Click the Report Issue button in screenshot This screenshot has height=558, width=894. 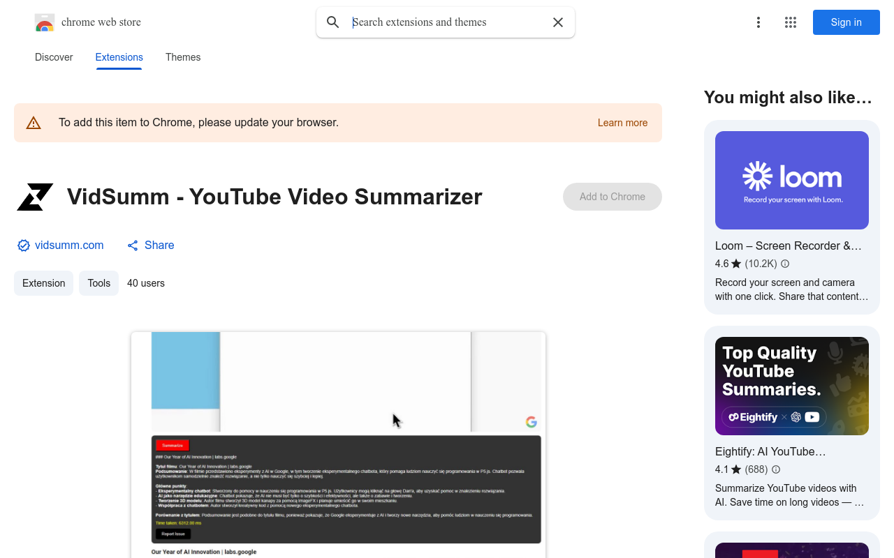coord(173,534)
